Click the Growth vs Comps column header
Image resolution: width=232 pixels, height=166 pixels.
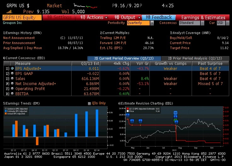click(171, 63)
